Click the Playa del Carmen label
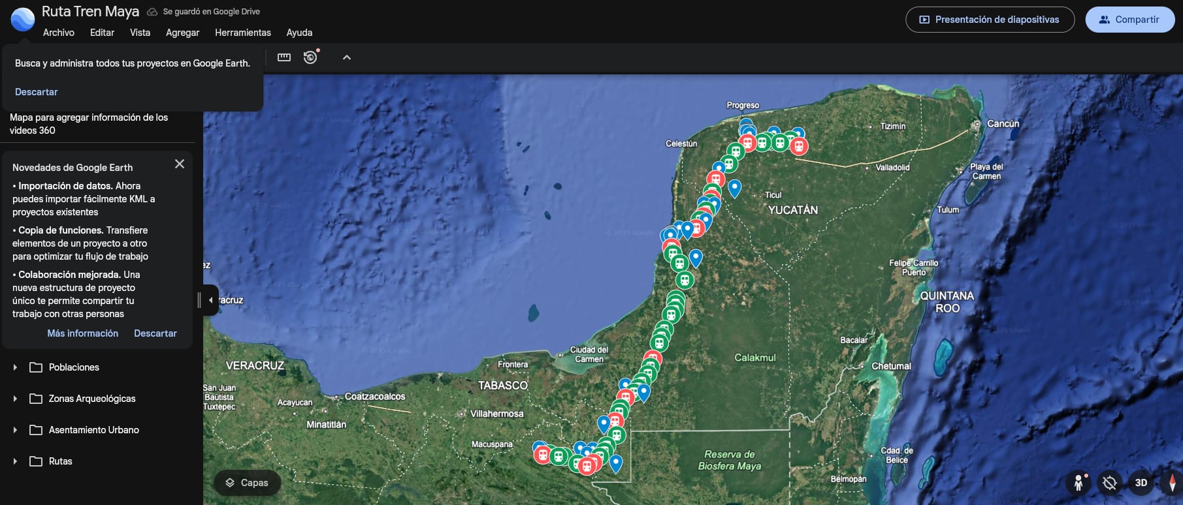 [x=986, y=172]
